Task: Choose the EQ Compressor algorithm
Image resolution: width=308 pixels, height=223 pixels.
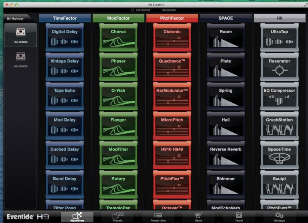Action: pos(279,96)
